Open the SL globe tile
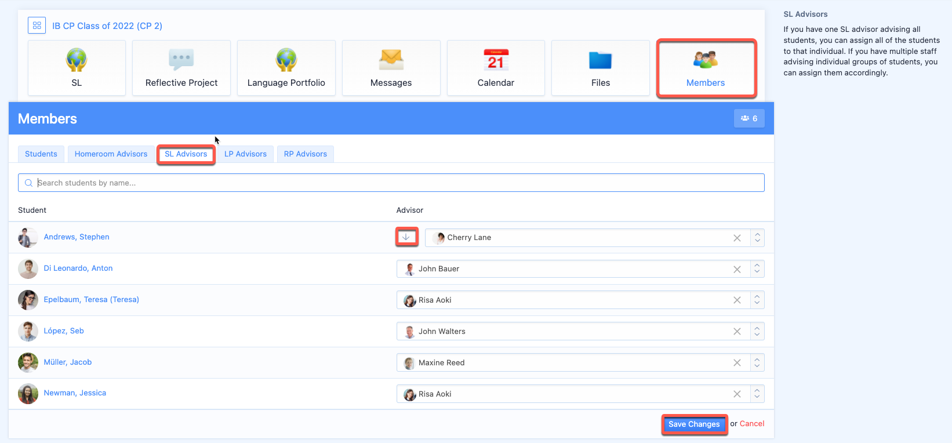 pos(77,68)
